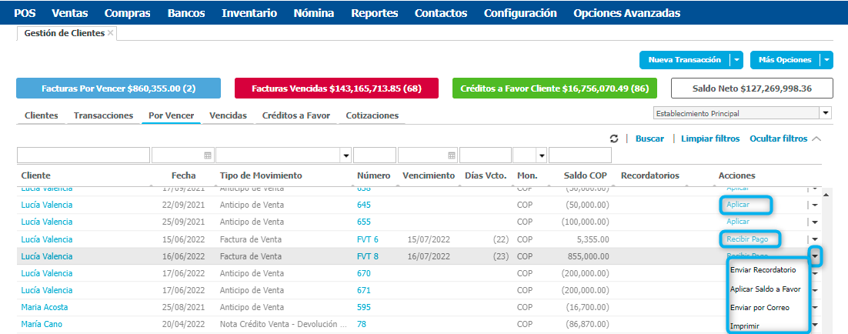Expand the Tipo de Movimiento filter dropdown

click(346, 155)
